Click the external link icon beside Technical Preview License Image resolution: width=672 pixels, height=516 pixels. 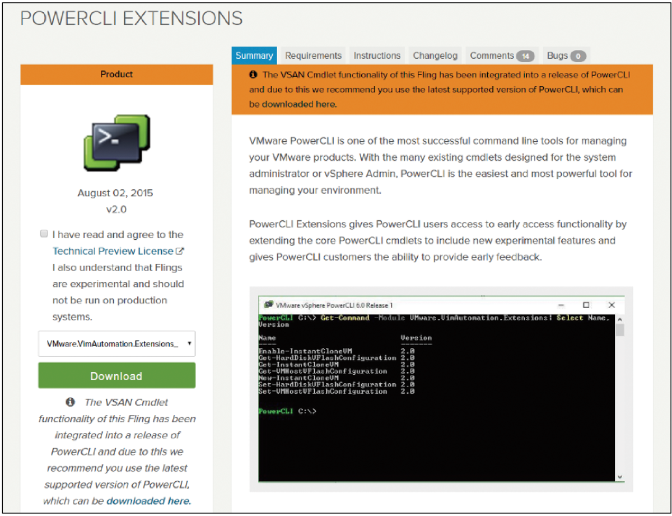[x=180, y=251]
